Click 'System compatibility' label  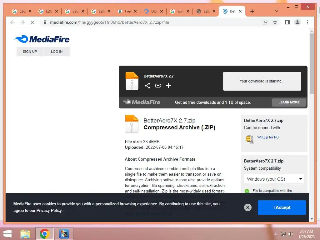(262, 168)
